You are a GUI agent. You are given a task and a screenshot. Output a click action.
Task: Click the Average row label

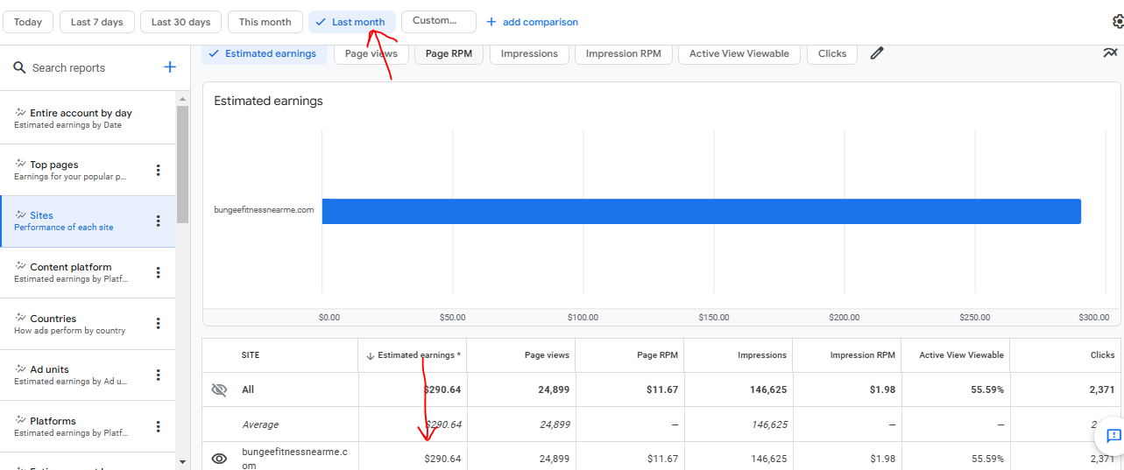pos(260,424)
